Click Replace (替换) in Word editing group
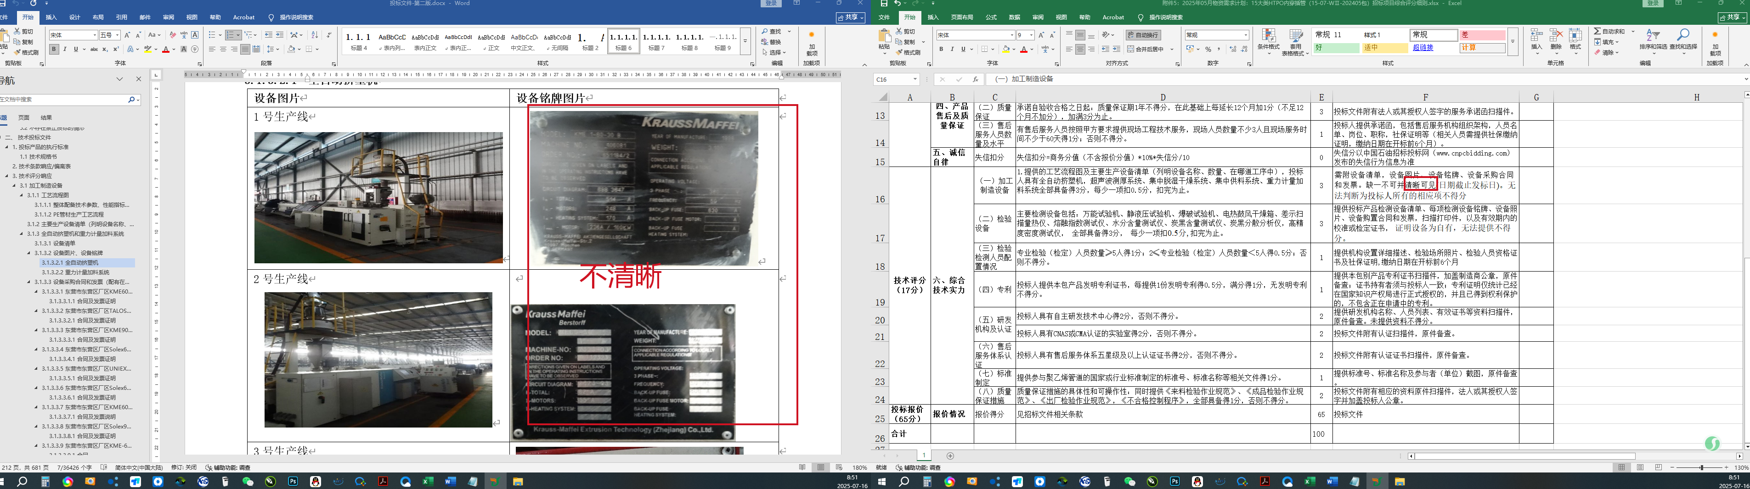 pyautogui.click(x=771, y=41)
